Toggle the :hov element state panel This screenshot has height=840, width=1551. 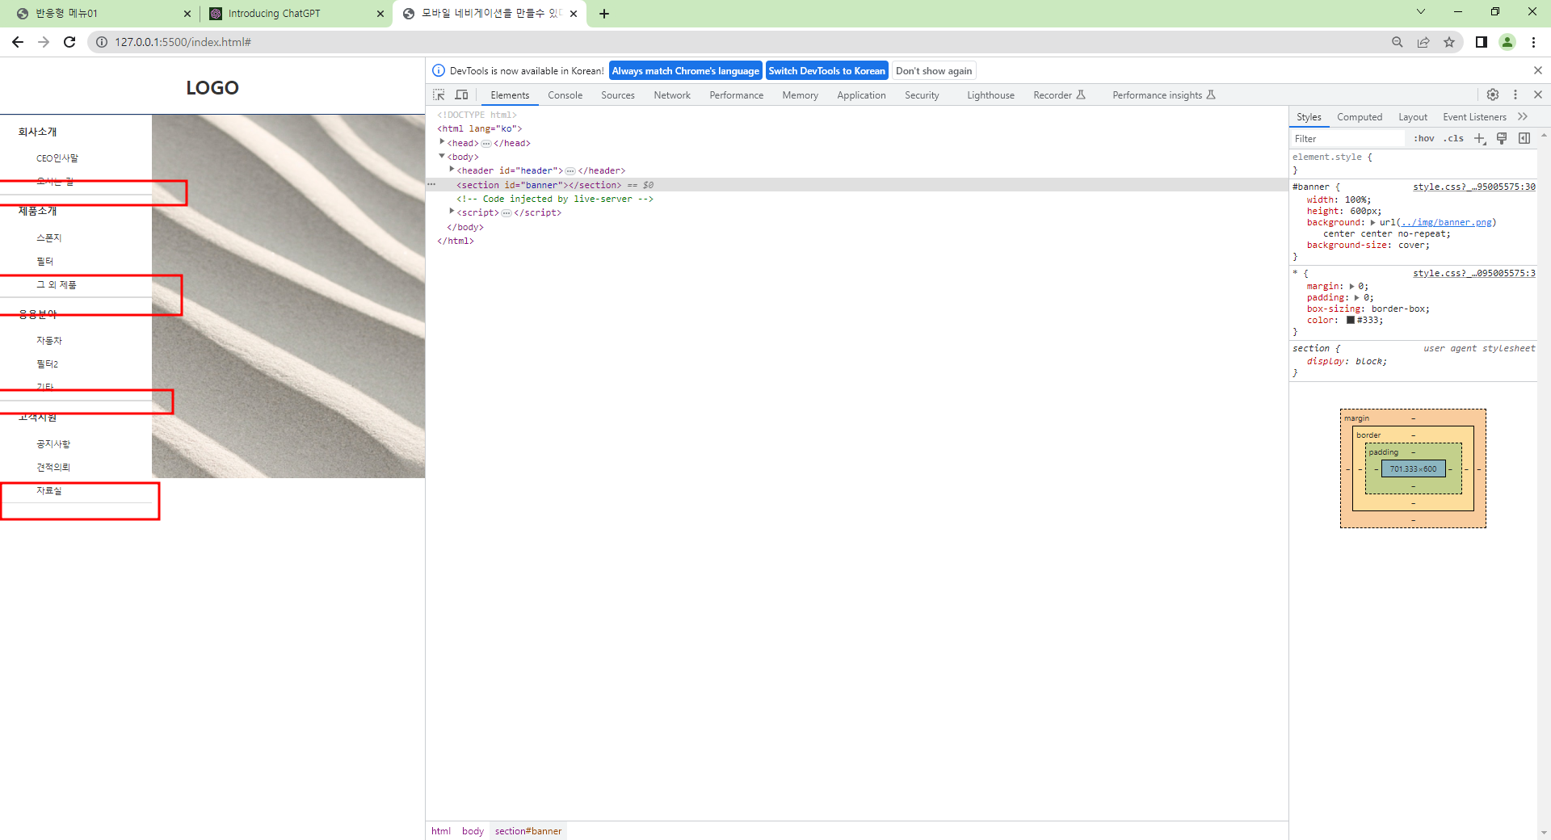click(1424, 138)
